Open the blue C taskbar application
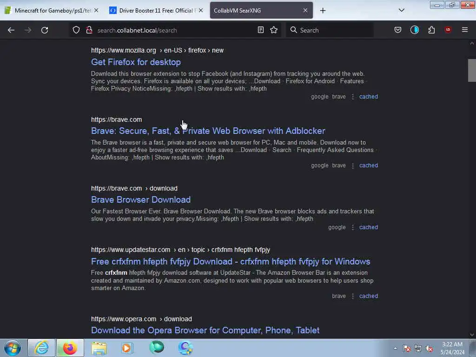The height and width of the screenshot is (357, 476). point(185,348)
